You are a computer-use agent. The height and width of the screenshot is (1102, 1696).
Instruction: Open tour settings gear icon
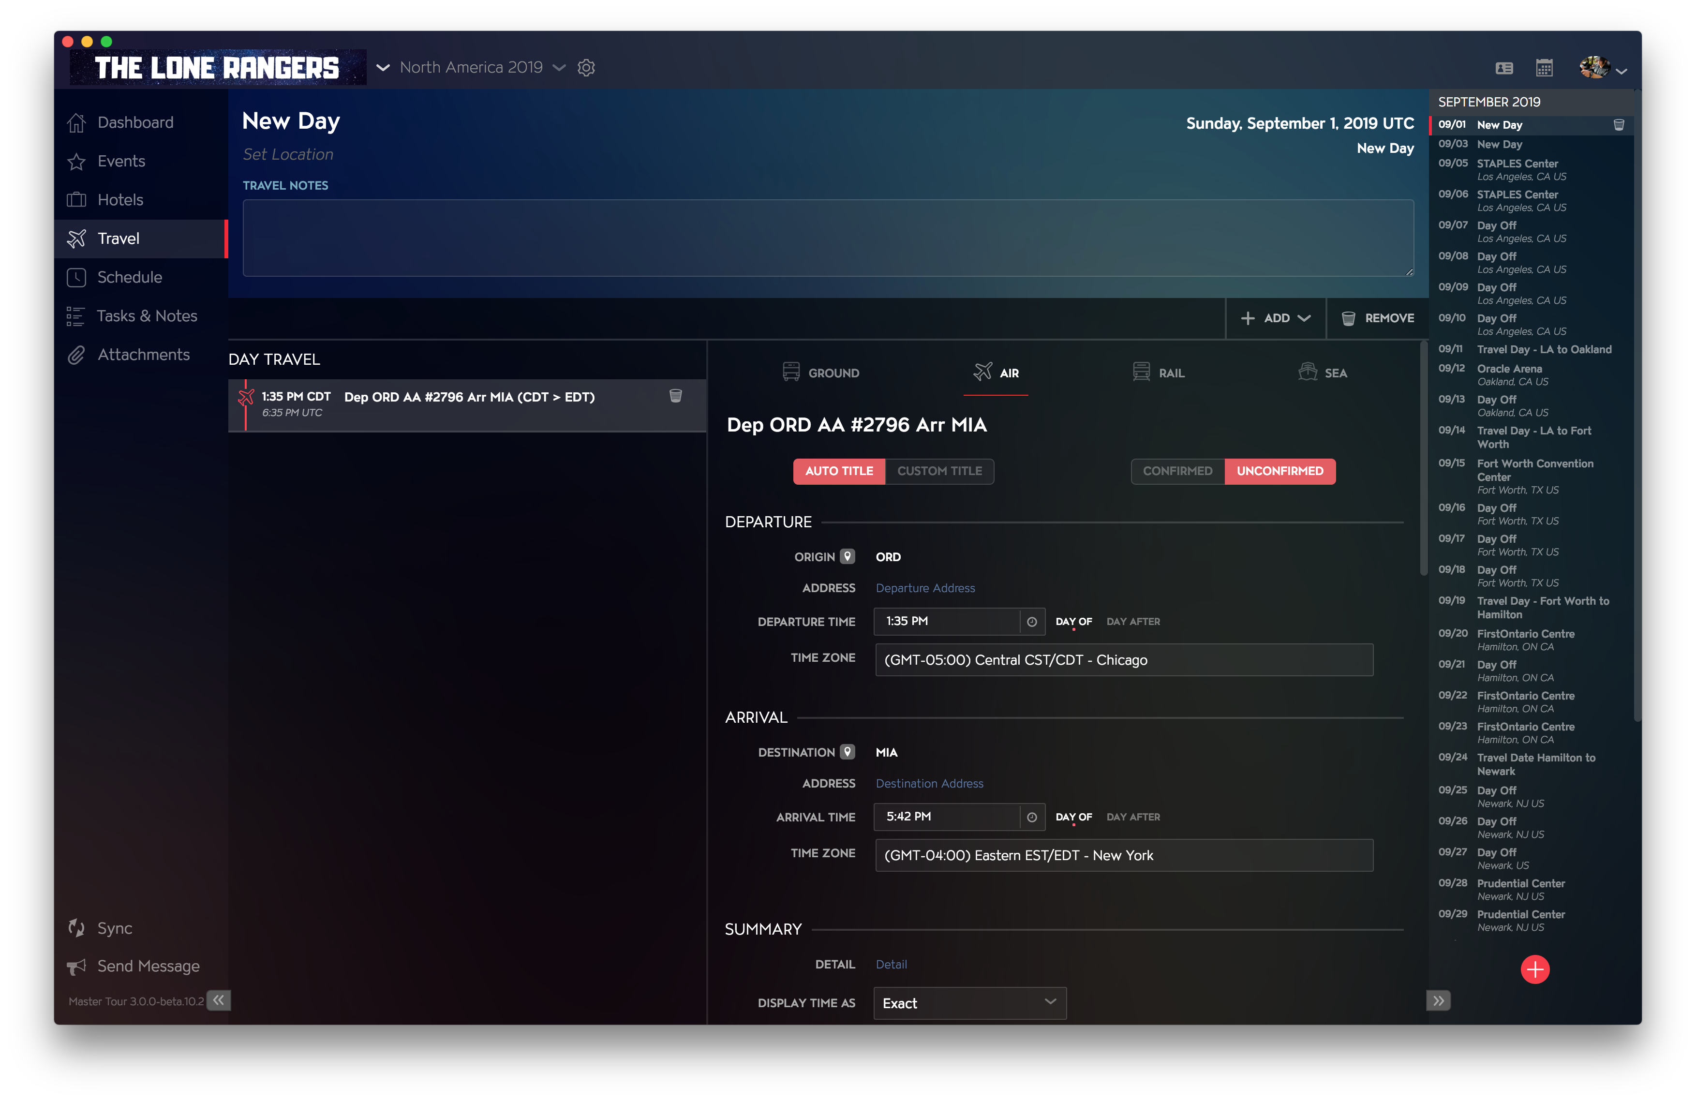pyautogui.click(x=586, y=68)
